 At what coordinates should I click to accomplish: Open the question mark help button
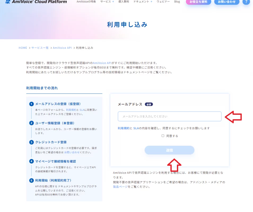pos(246,2)
